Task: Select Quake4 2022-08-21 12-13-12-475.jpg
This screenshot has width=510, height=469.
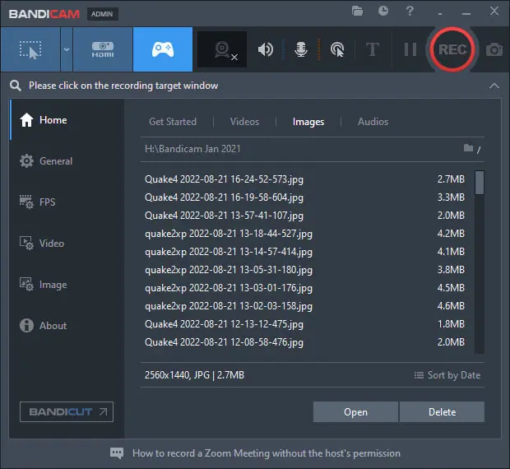Action: (305, 324)
